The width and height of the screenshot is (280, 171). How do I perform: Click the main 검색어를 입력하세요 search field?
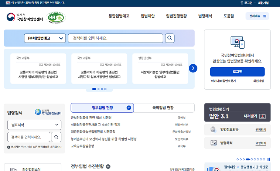(115, 38)
